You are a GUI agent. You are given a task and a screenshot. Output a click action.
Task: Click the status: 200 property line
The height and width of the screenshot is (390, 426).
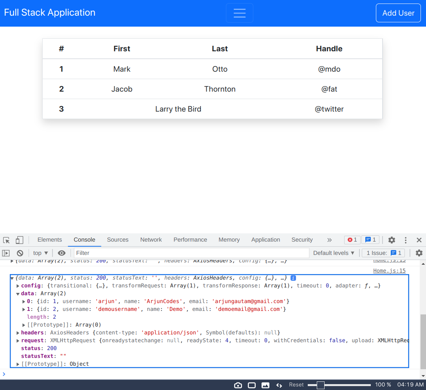point(39,348)
